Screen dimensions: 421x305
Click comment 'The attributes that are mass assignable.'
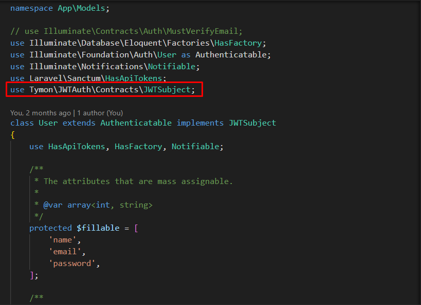pyautogui.click(x=138, y=181)
